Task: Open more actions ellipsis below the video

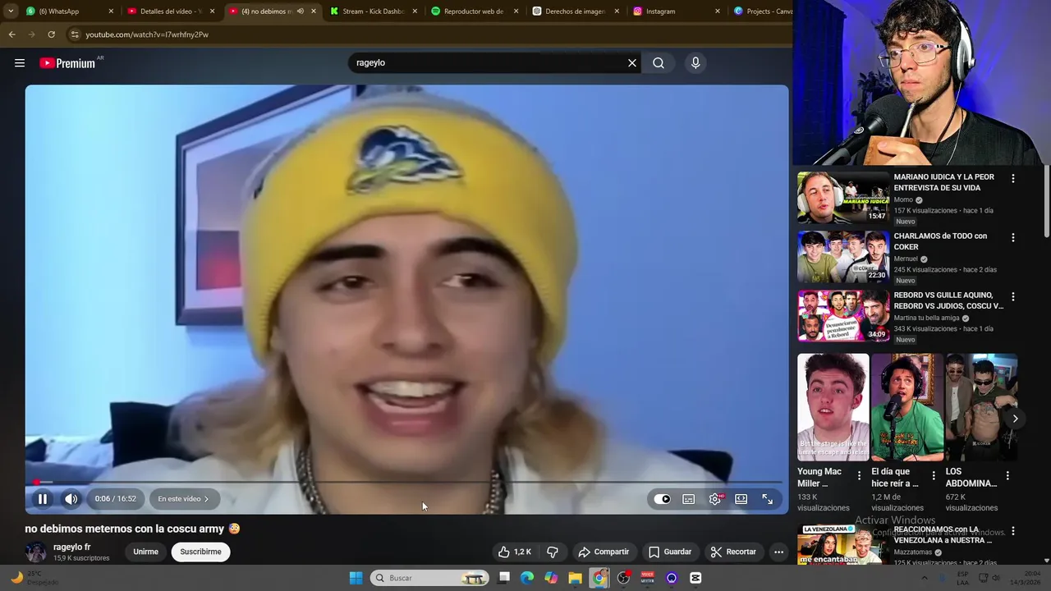Action: (x=778, y=552)
